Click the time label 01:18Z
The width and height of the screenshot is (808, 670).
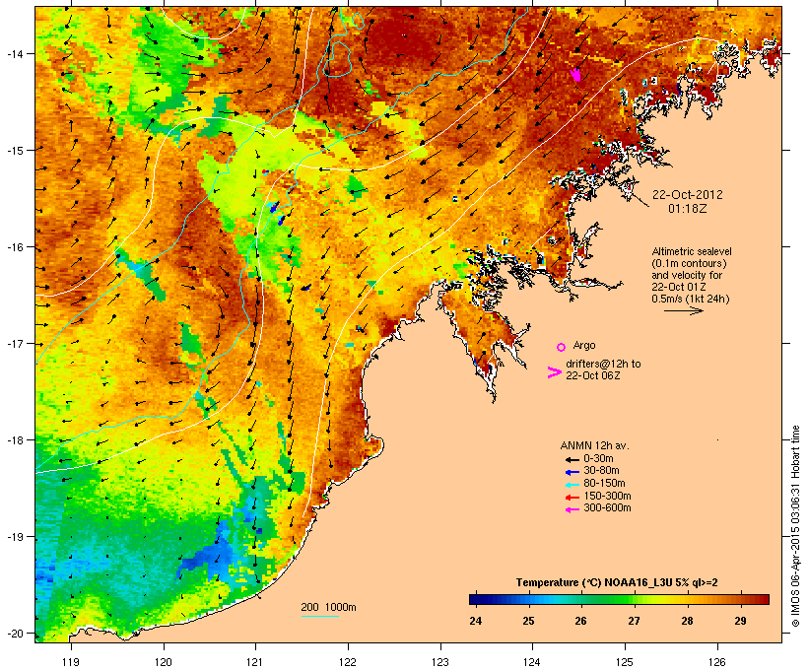(688, 209)
